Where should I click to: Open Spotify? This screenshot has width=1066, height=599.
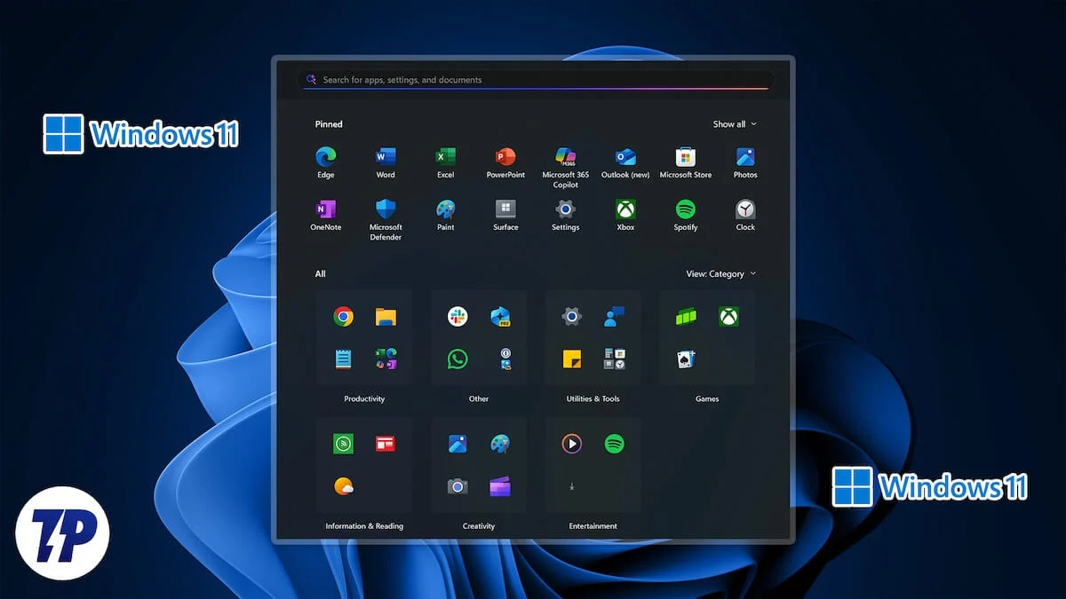click(x=685, y=210)
